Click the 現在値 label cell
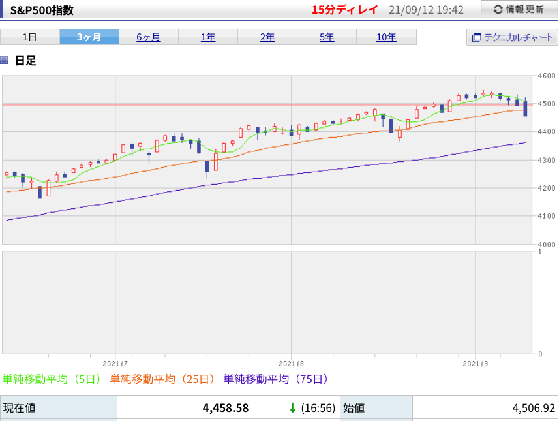Screen dimensions: 559x421 point(59,408)
